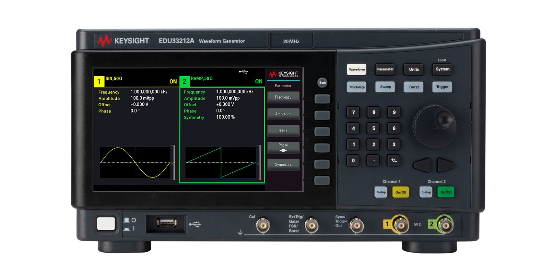The image size is (554, 280).
Task: Click the left arrow cursor key
Action: point(422,165)
